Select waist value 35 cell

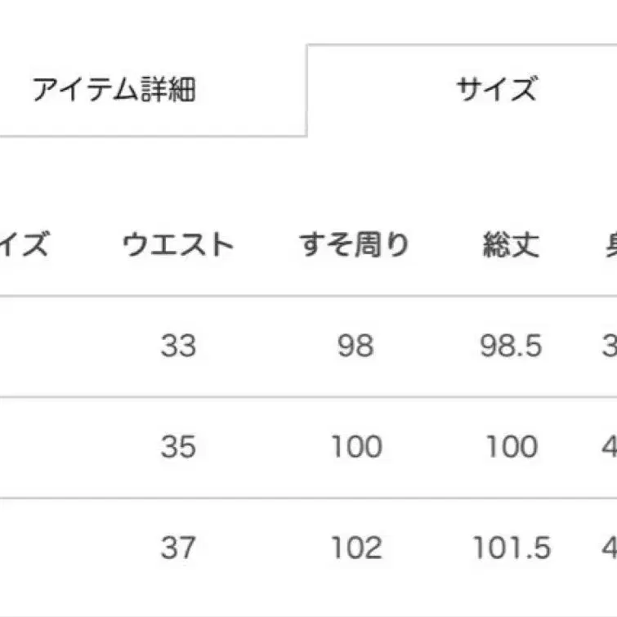tap(178, 447)
